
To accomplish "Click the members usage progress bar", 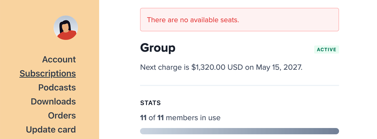I will coord(239,131).
